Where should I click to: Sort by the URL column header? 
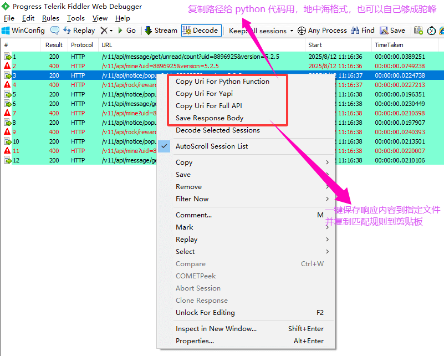point(202,45)
